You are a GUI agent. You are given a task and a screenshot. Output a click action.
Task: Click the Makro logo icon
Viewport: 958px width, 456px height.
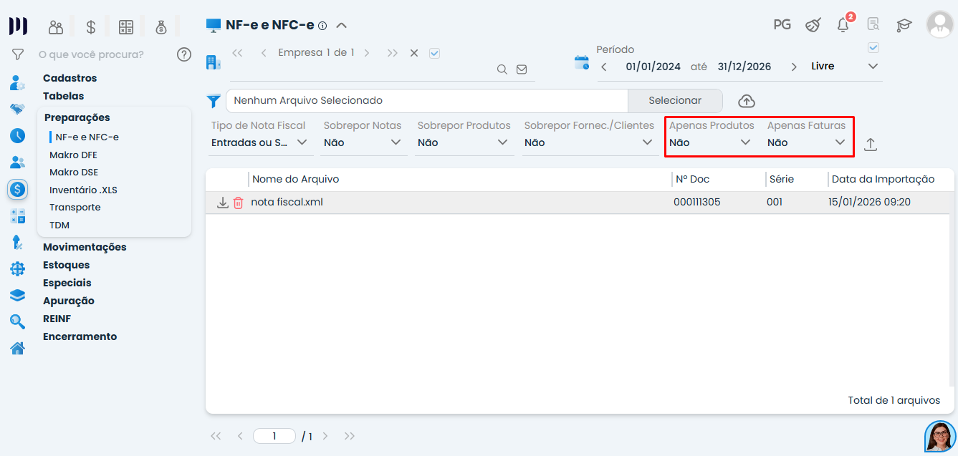click(18, 26)
